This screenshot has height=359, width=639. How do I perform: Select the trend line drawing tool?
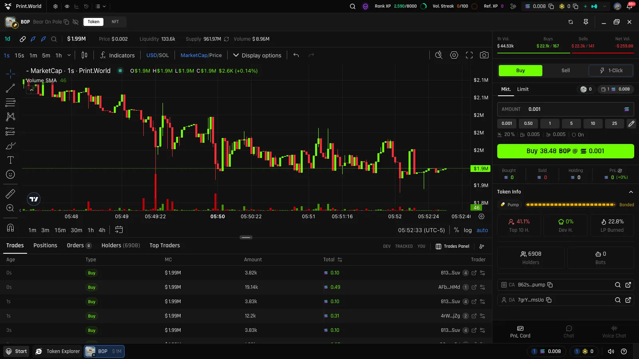[10, 88]
